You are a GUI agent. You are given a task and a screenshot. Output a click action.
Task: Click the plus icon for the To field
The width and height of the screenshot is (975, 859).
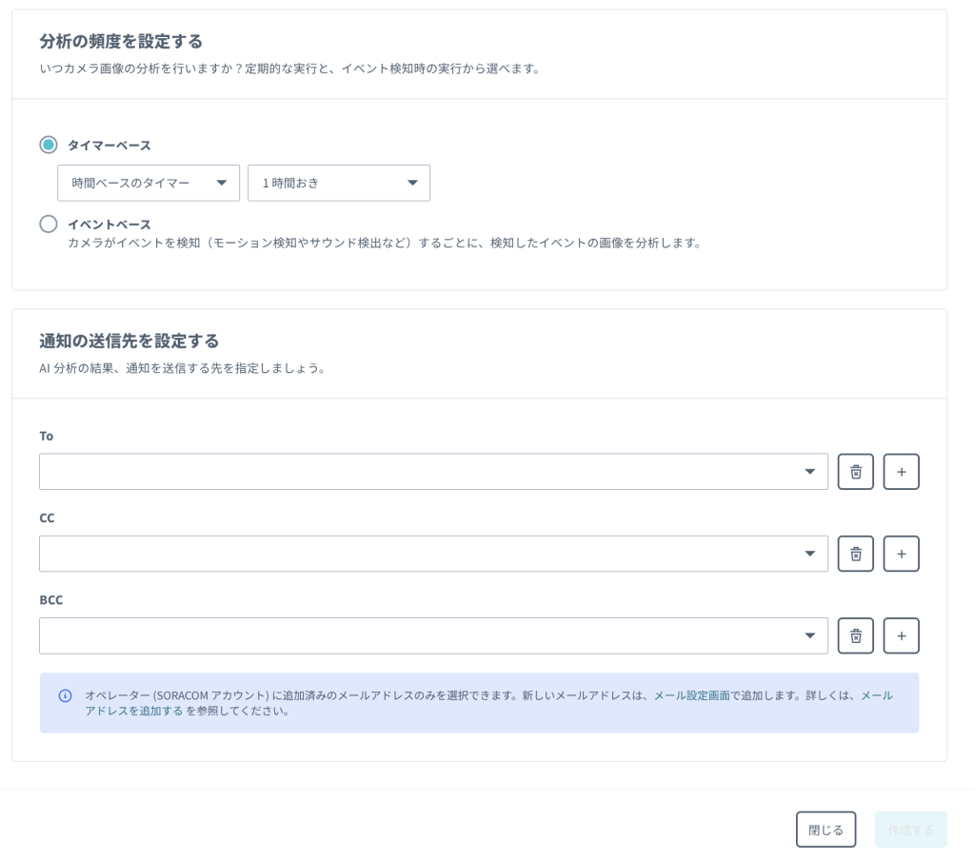coord(901,472)
